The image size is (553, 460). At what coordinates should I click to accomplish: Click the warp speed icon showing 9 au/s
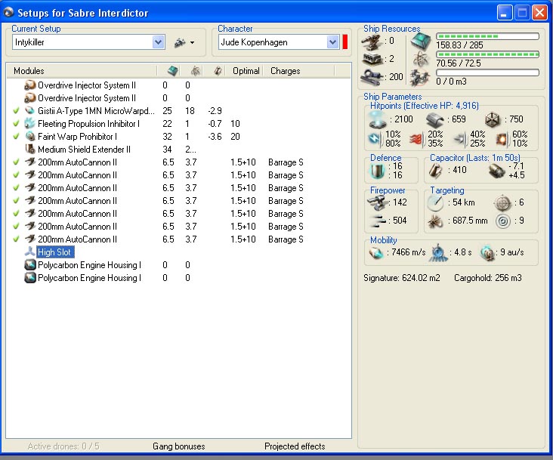pos(487,253)
